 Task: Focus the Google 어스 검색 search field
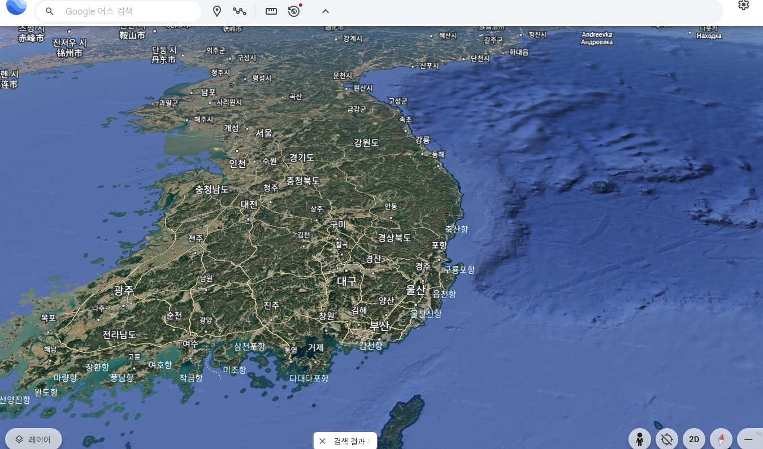(x=118, y=11)
